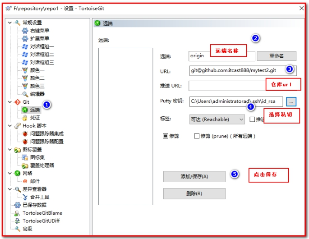
Task: Collapse the 常规设置 tree node
Action: (x=9, y=23)
